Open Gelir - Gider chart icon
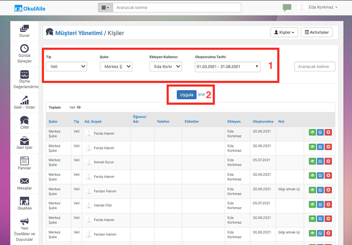The image size is (352, 245). point(24,100)
